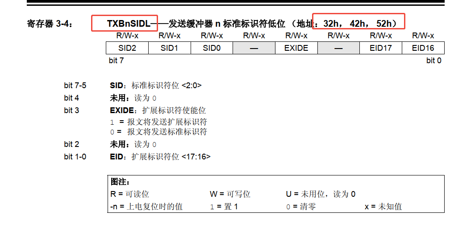475x228 pixels.
Task: Click the 'bit 2' row label
Action: (71, 144)
